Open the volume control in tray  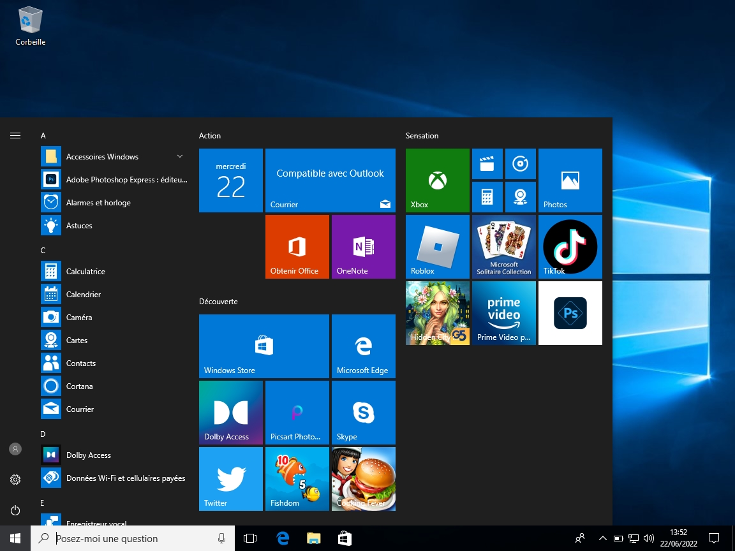(649, 538)
